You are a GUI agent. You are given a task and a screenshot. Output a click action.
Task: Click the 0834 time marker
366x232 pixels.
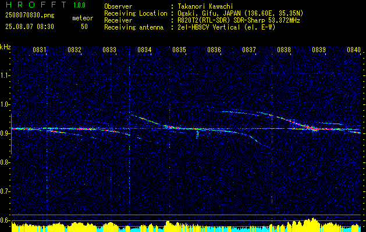[144, 49]
